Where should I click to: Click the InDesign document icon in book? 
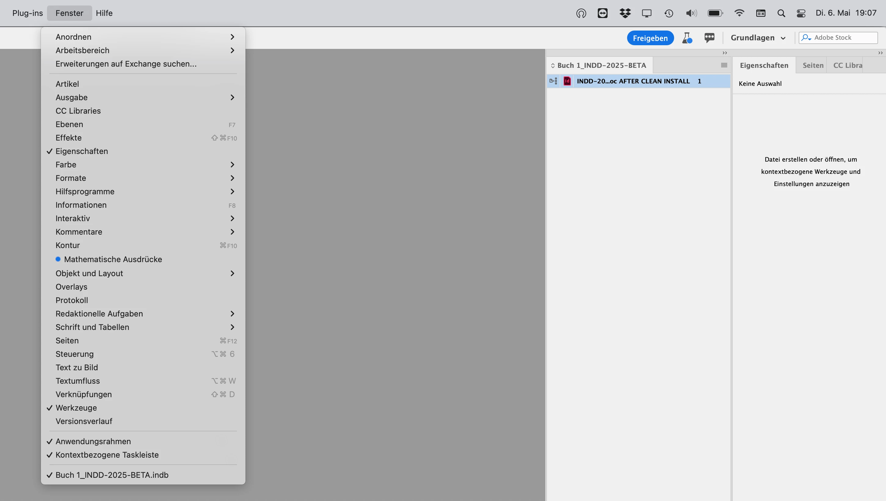pyautogui.click(x=567, y=81)
